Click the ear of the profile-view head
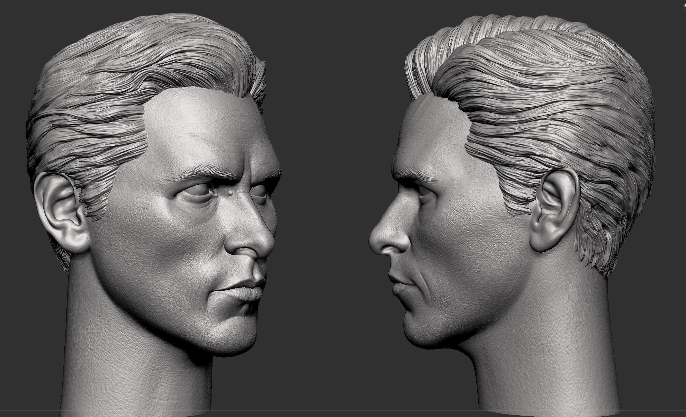Screen dimensions: 686x417 pos(556,210)
